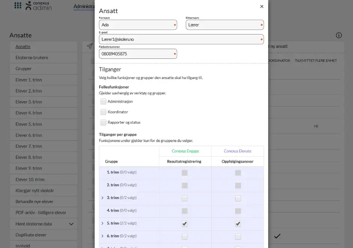
Task: Click the Conexus admin logo
Action: [39, 6]
